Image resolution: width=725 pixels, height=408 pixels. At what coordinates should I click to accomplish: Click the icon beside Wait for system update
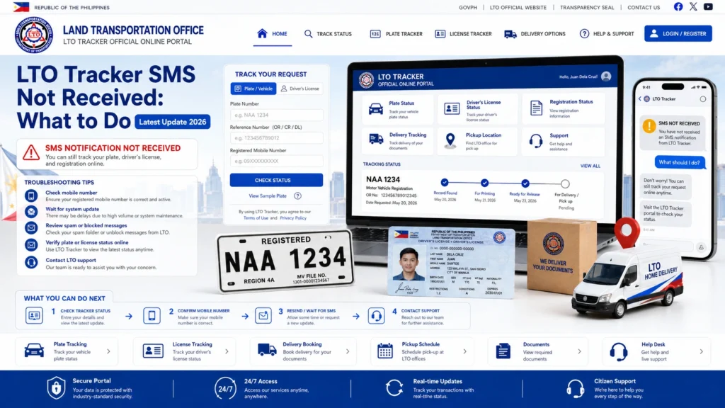[x=31, y=212]
